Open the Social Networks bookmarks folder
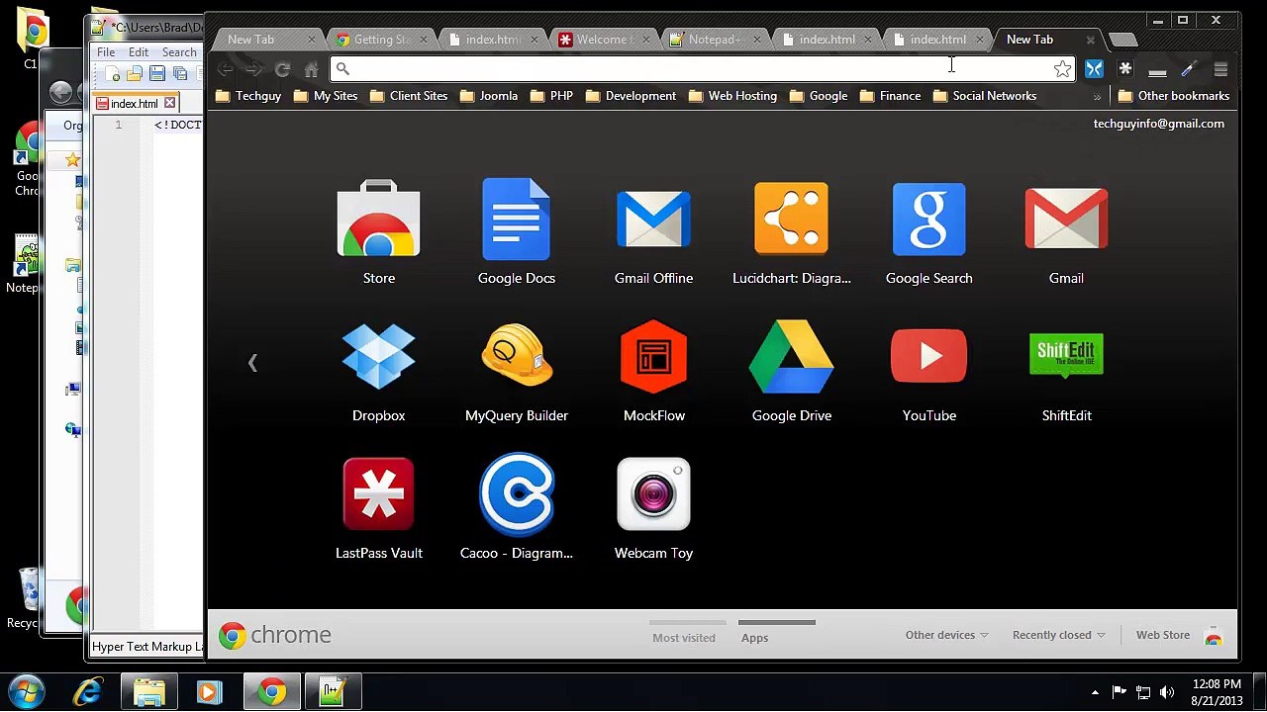Screen dimensions: 1267x712 (985, 96)
